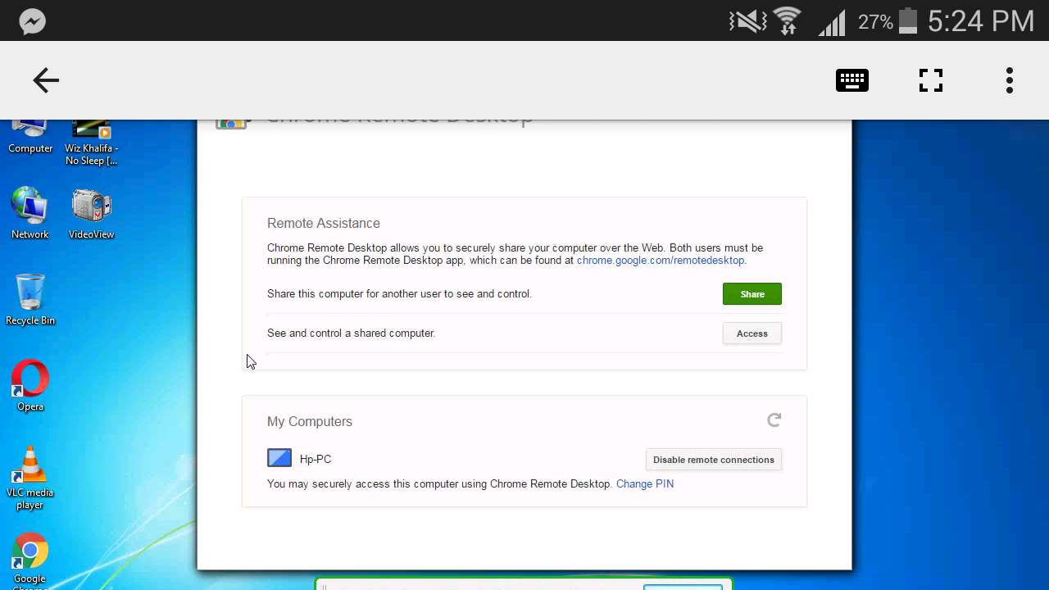Open the Recycle Bin
This screenshot has width=1049, height=590.
click(x=30, y=299)
